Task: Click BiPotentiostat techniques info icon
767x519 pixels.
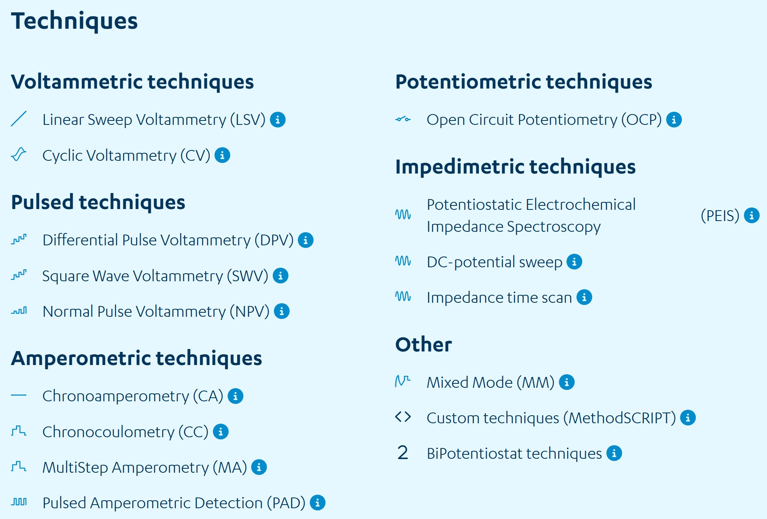Action: (x=614, y=453)
